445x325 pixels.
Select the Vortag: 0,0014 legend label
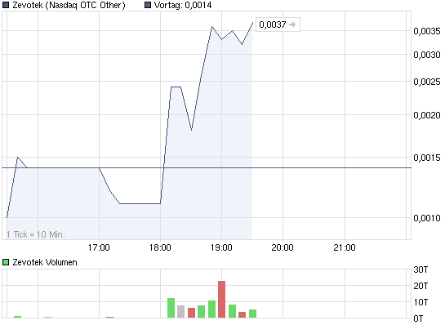coord(183,5)
